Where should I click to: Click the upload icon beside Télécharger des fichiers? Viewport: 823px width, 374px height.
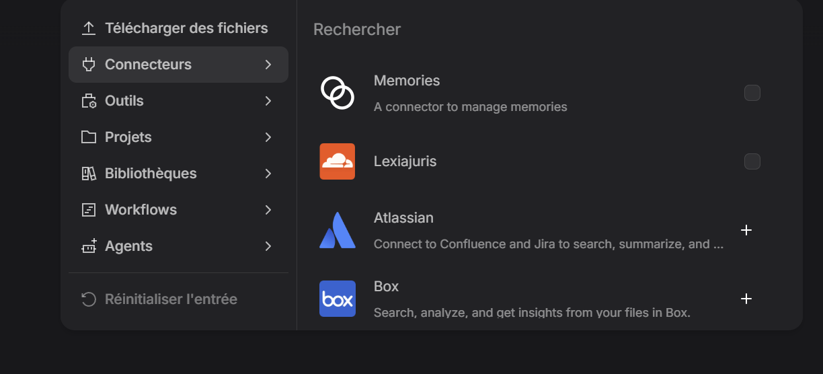(89, 28)
